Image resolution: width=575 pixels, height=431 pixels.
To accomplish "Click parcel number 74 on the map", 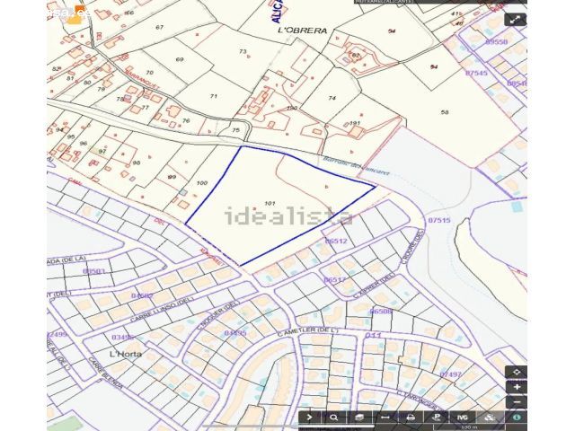I will (x=332, y=98).
